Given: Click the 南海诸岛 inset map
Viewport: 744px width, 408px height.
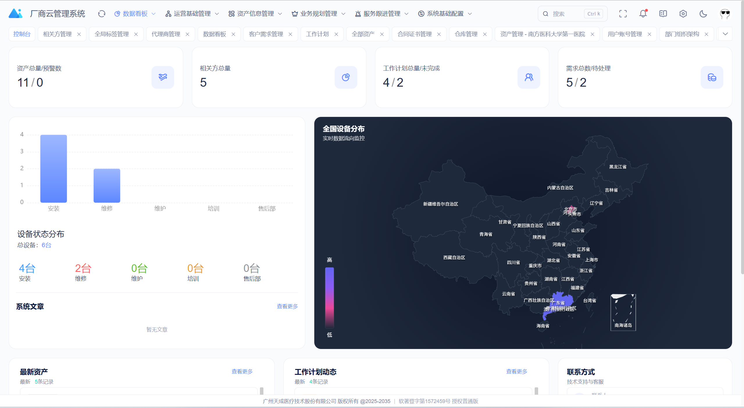Looking at the screenshot, I should (x=623, y=312).
